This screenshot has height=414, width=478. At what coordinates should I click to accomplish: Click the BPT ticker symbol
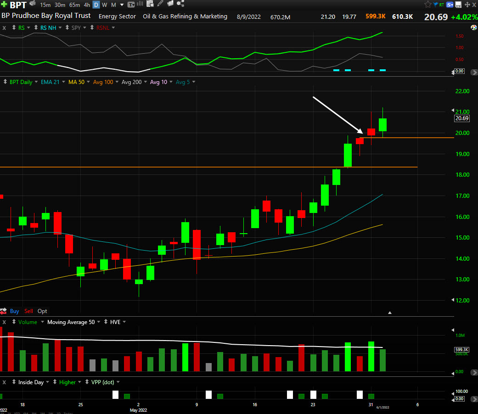18,5
